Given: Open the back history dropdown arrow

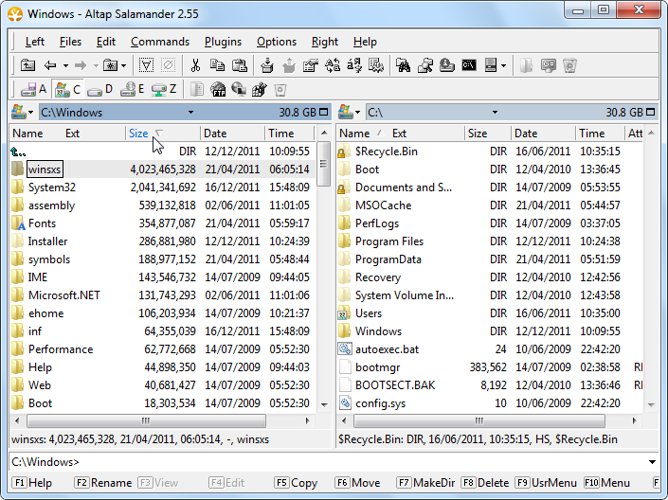Looking at the screenshot, I should 65,65.
